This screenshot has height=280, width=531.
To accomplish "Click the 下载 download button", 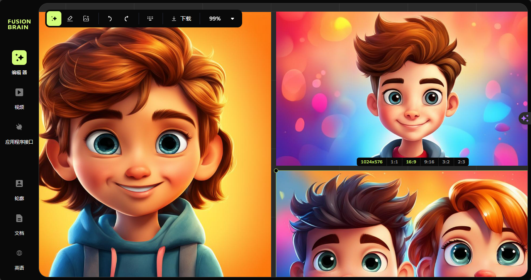I will pyautogui.click(x=181, y=19).
